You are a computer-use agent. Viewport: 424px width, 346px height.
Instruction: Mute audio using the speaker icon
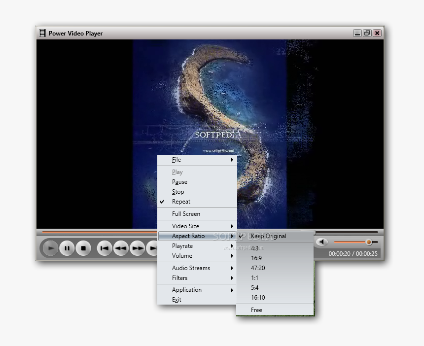321,242
